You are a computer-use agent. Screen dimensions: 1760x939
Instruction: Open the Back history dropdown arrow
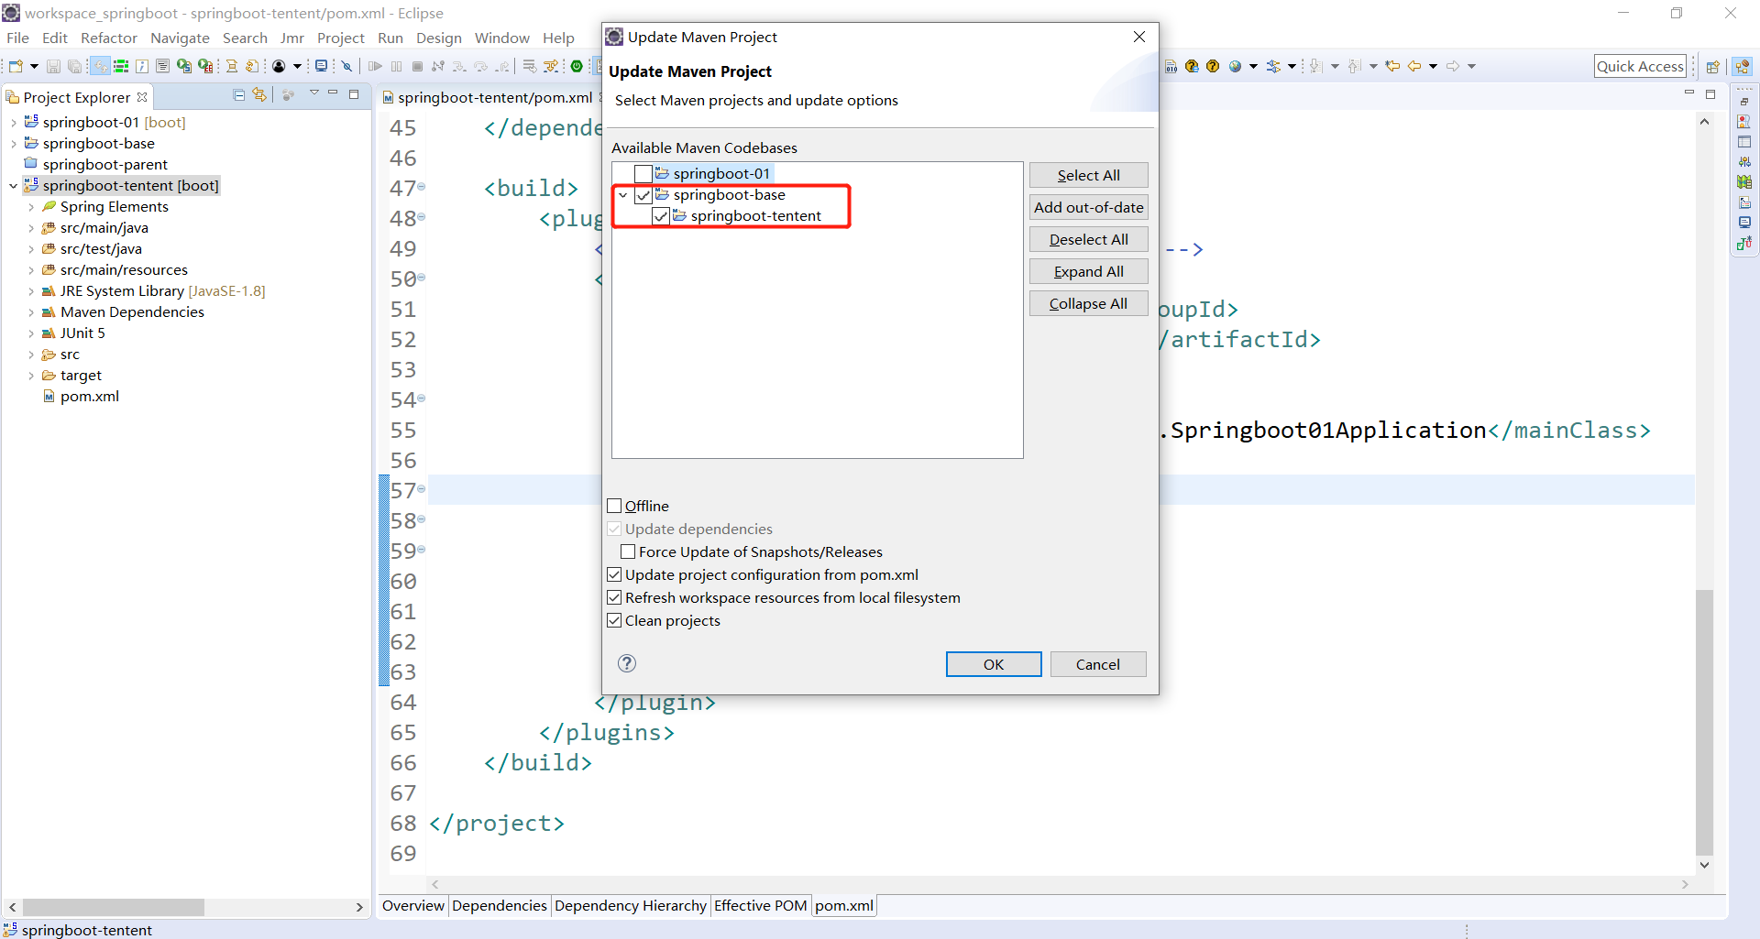(1433, 66)
